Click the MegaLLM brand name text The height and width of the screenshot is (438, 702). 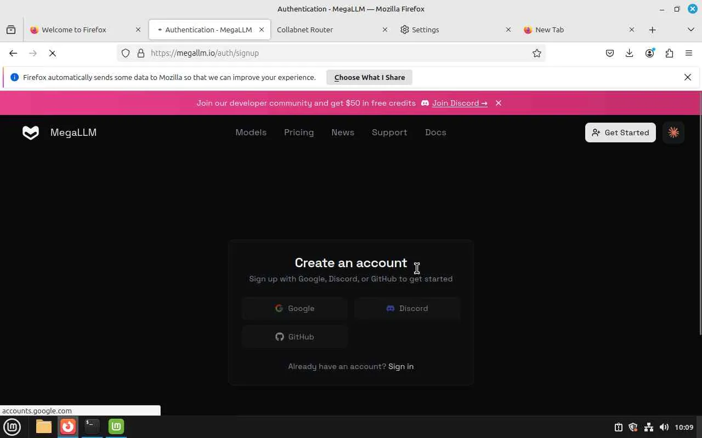[x=73, y=132]
